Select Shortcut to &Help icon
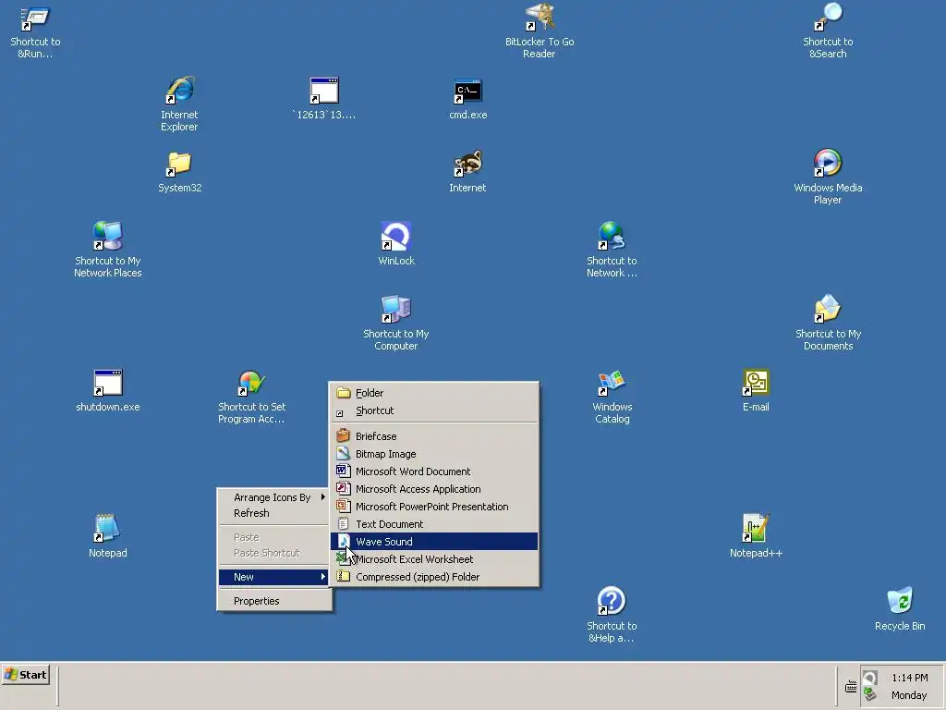 [612, 615]
